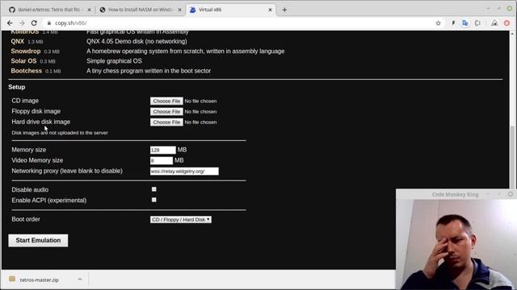Click the Networking proxy URL field

pyautogui.click(x=184, y=171)
